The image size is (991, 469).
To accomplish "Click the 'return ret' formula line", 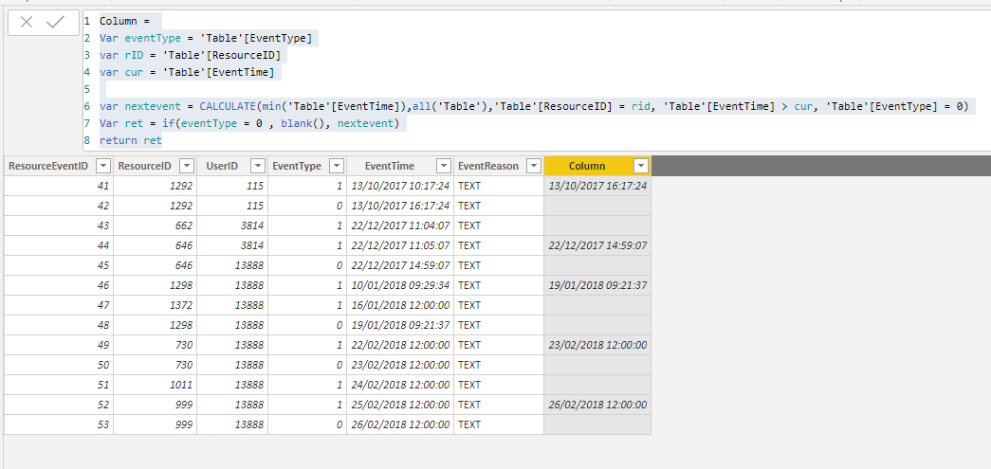I will pyautogui.click(x=130, y=140).
